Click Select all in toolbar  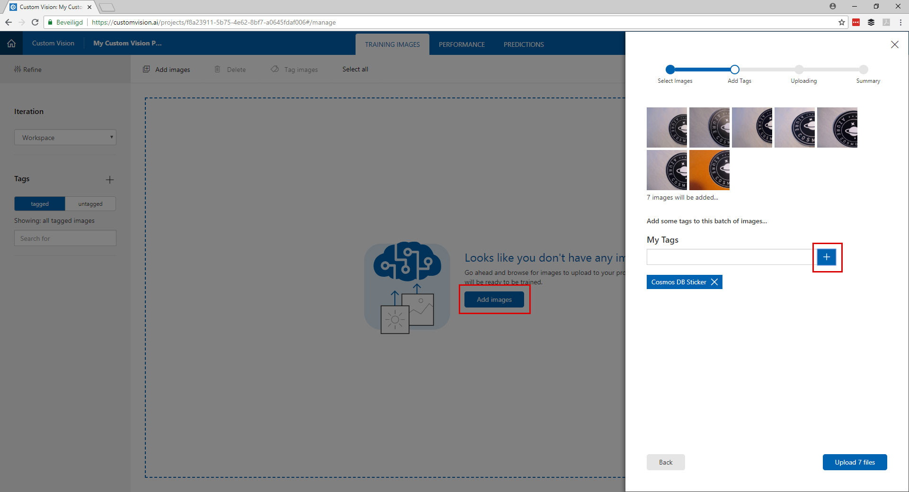click(355, 69)
